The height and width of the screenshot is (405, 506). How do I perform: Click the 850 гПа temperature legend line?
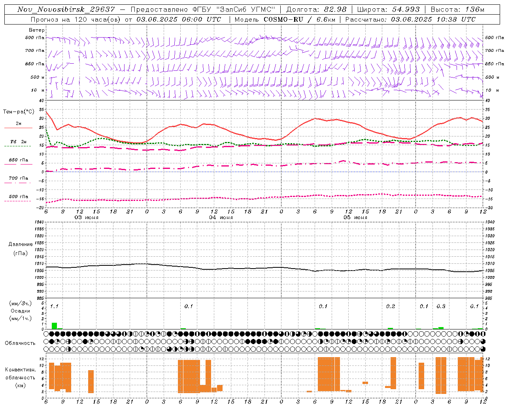[x=18, y=164]
